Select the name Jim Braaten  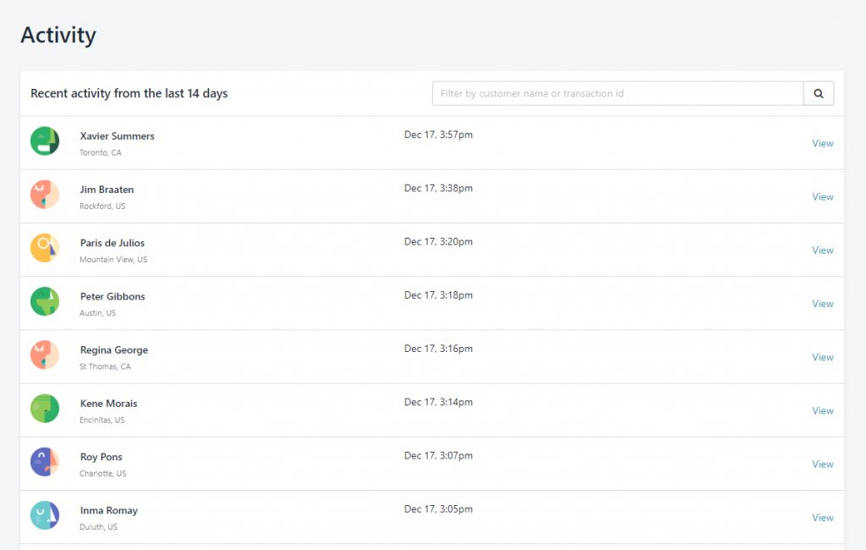click(x=107, y=190)
